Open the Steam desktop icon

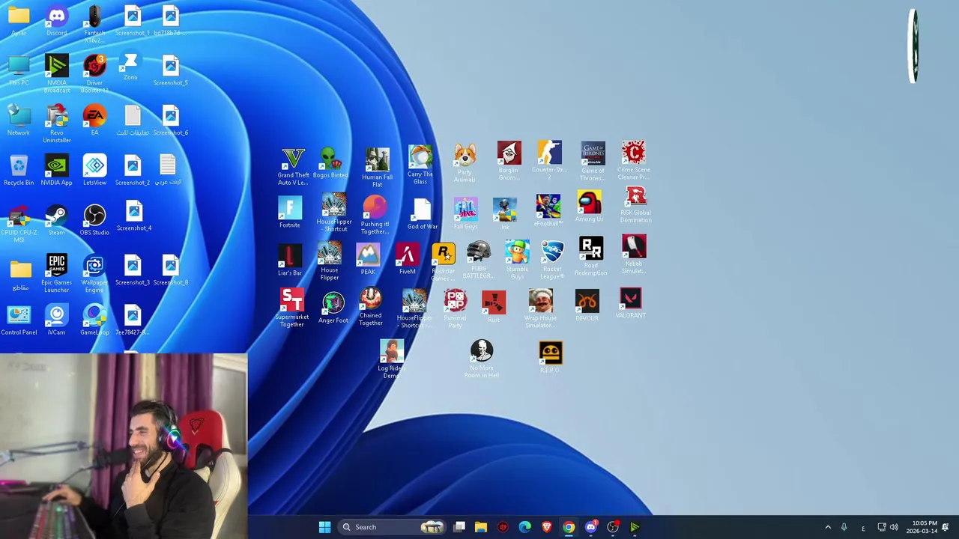[57, 220]
